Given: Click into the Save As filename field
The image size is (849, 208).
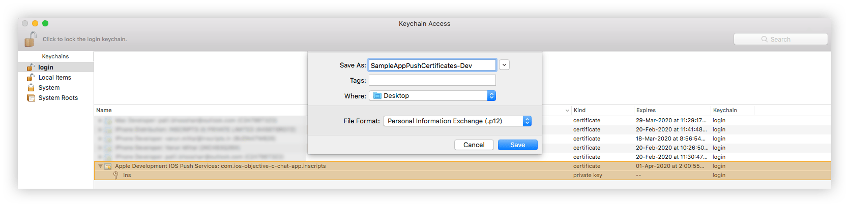Looking at the screenshot, I should click(432, 65).
